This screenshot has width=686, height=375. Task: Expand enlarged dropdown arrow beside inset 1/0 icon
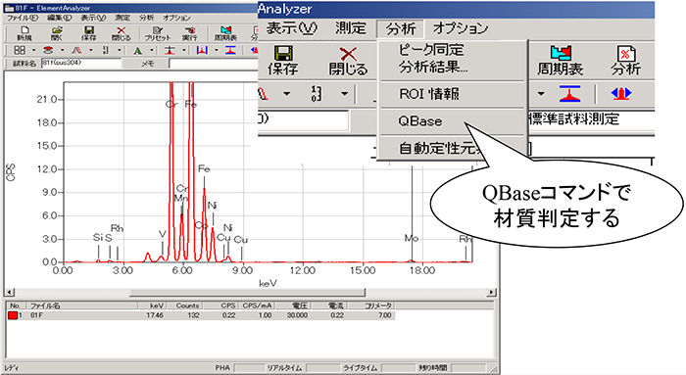(345, 94)
